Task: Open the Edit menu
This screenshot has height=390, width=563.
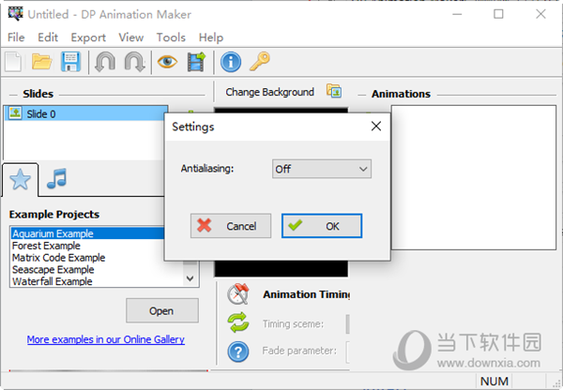Action: pyautogui.click(x=48, y=37)
